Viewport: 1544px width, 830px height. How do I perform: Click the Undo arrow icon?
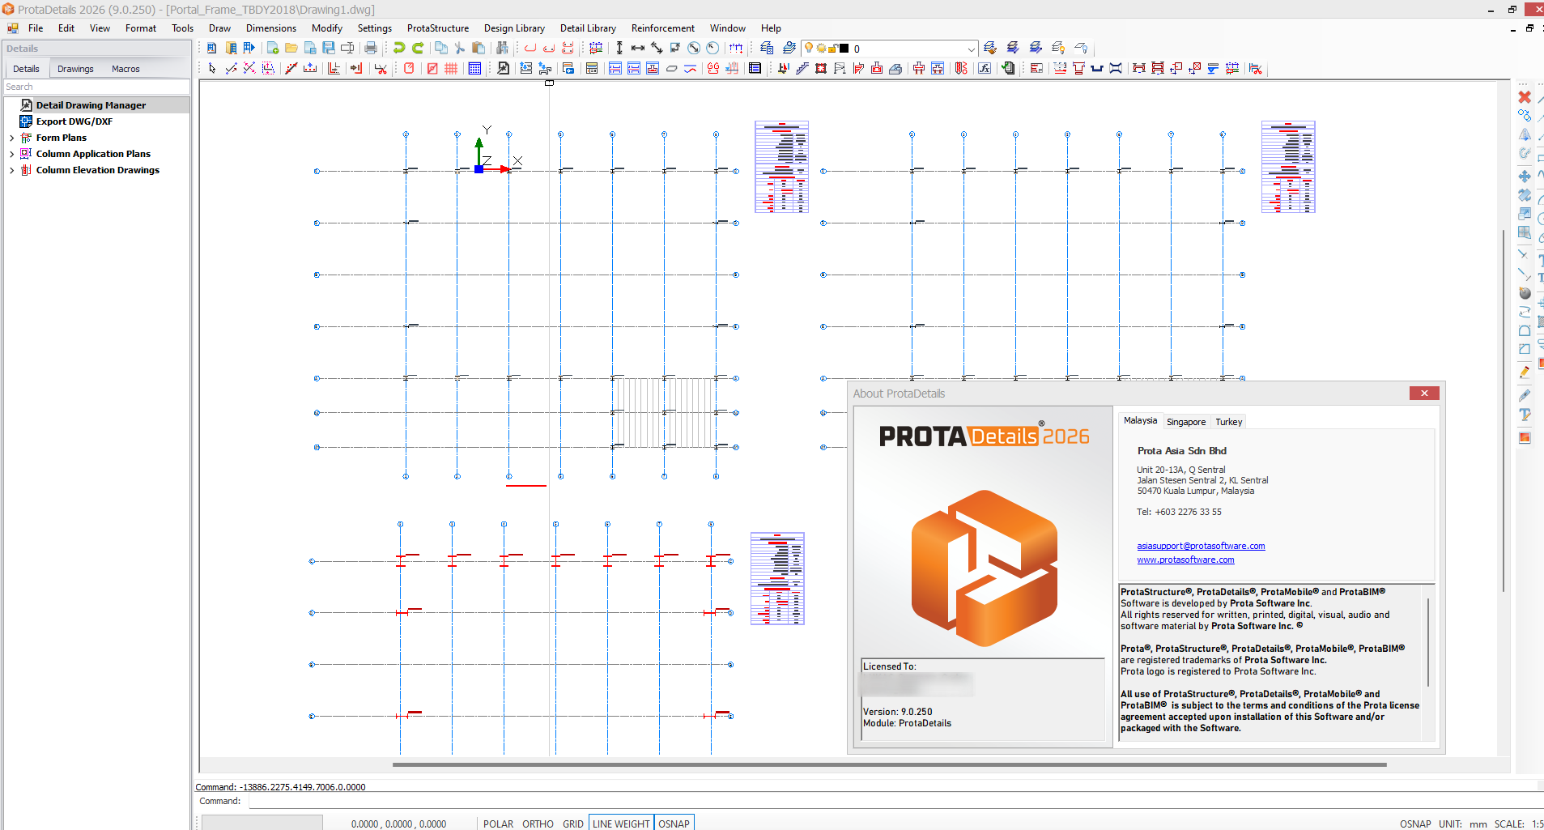pyautogui.click(x=399, y=48)
